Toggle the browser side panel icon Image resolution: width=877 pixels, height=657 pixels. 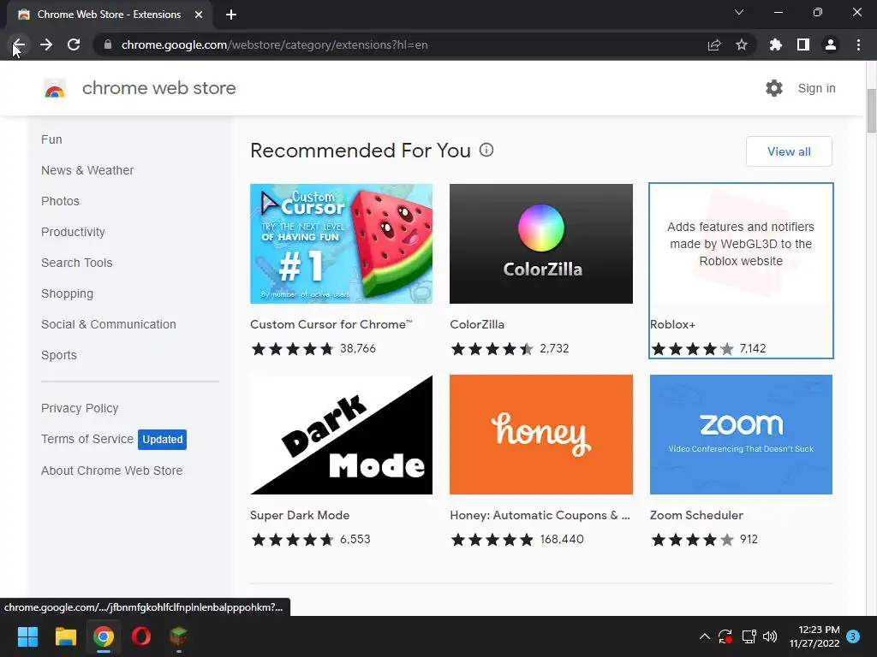coord(803,44)
